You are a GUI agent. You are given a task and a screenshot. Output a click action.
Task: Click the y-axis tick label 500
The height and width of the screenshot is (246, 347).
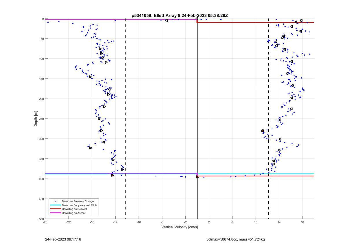coord(41,219)
